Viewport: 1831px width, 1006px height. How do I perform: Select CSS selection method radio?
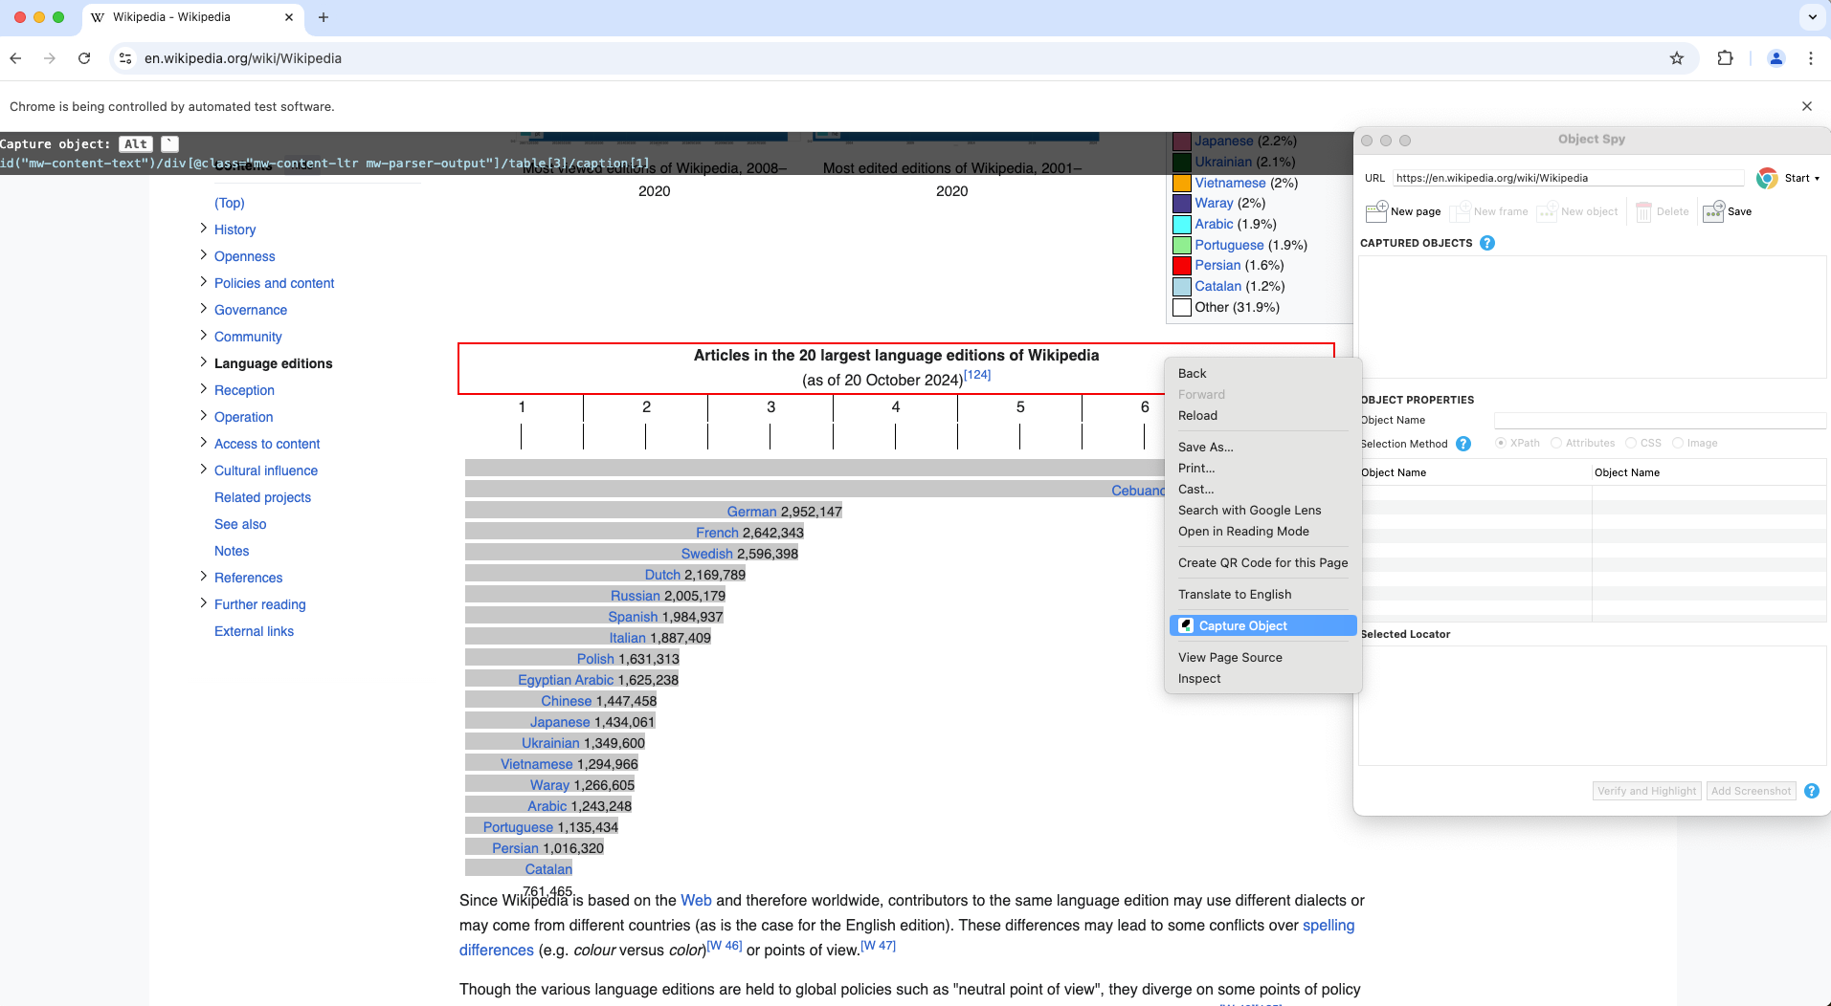(x=1631, y=443)
